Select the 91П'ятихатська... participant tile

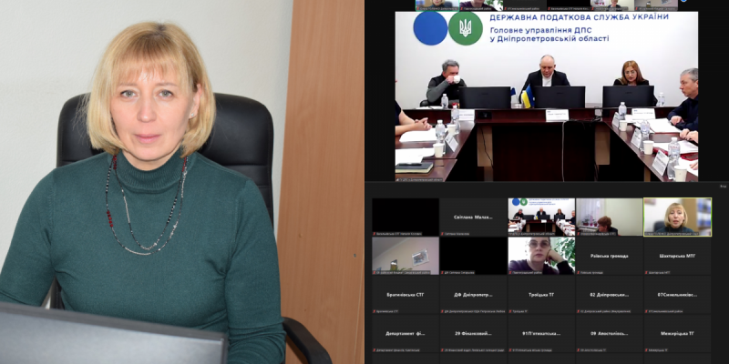tap(540, 333)
